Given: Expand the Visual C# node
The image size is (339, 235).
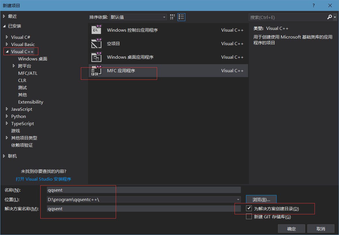Looking at the screenshot, I should pyautogui.click(x=7, y=37).
